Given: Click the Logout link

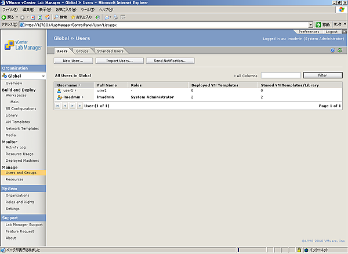Looking at the screenshot, I should [x=332, y=32].
